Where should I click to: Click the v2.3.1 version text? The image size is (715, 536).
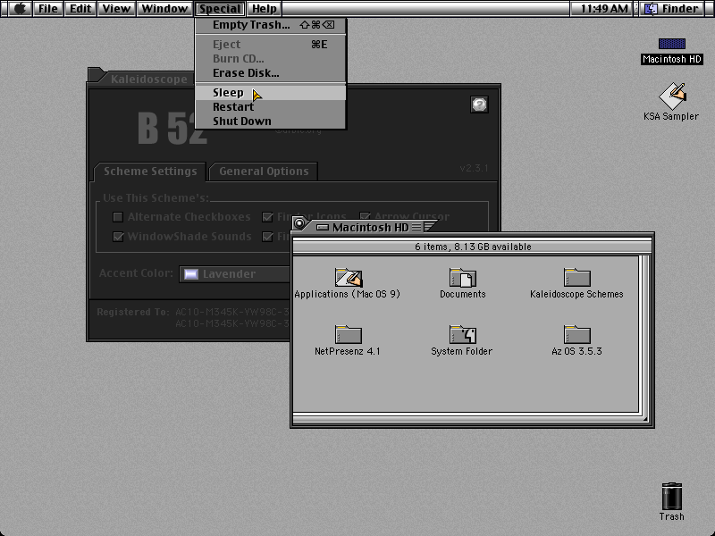tap(474, 168)
